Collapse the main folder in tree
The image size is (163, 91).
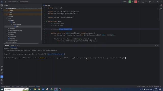pyautogui.click(x=8, y=20)
